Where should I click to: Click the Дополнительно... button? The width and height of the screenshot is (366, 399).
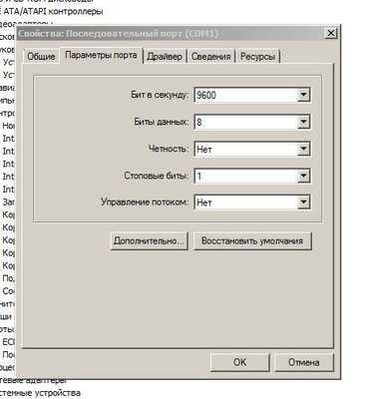(x=149, y=240)
